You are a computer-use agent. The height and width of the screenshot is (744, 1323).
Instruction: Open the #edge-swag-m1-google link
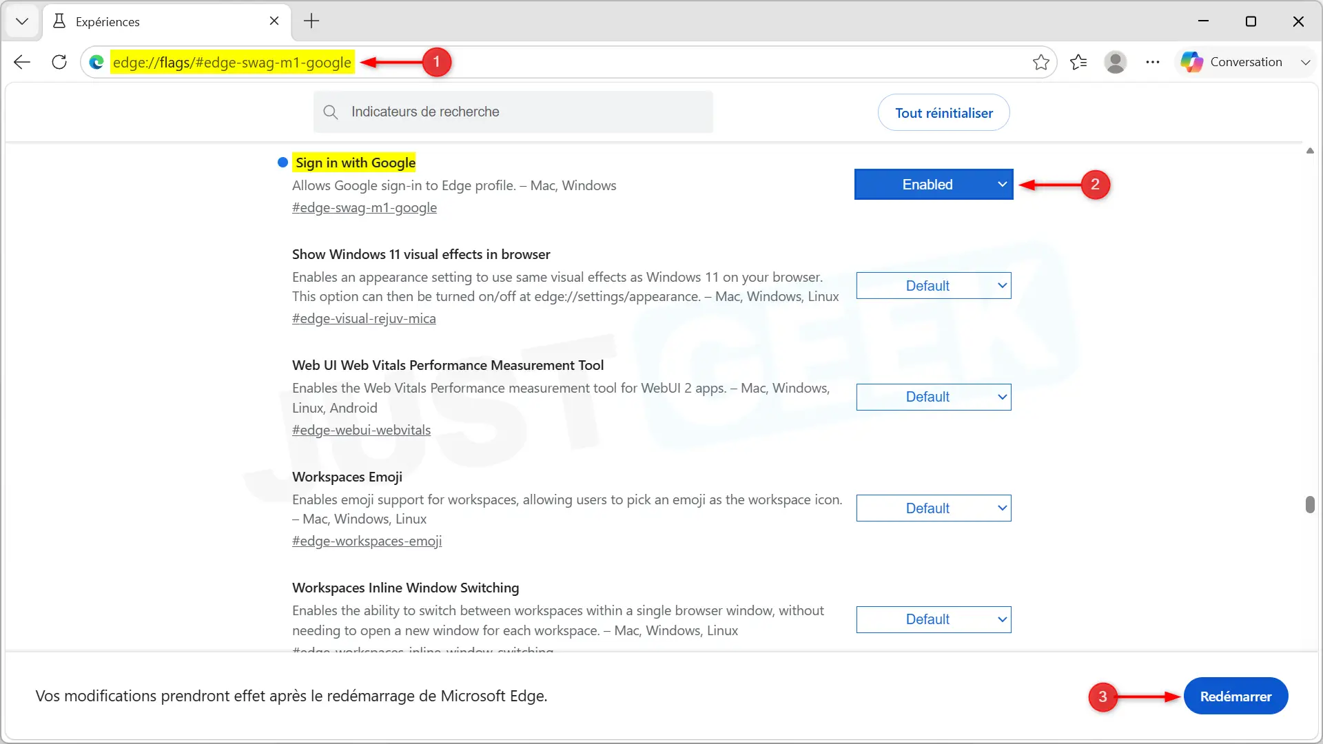coord(365,207)
